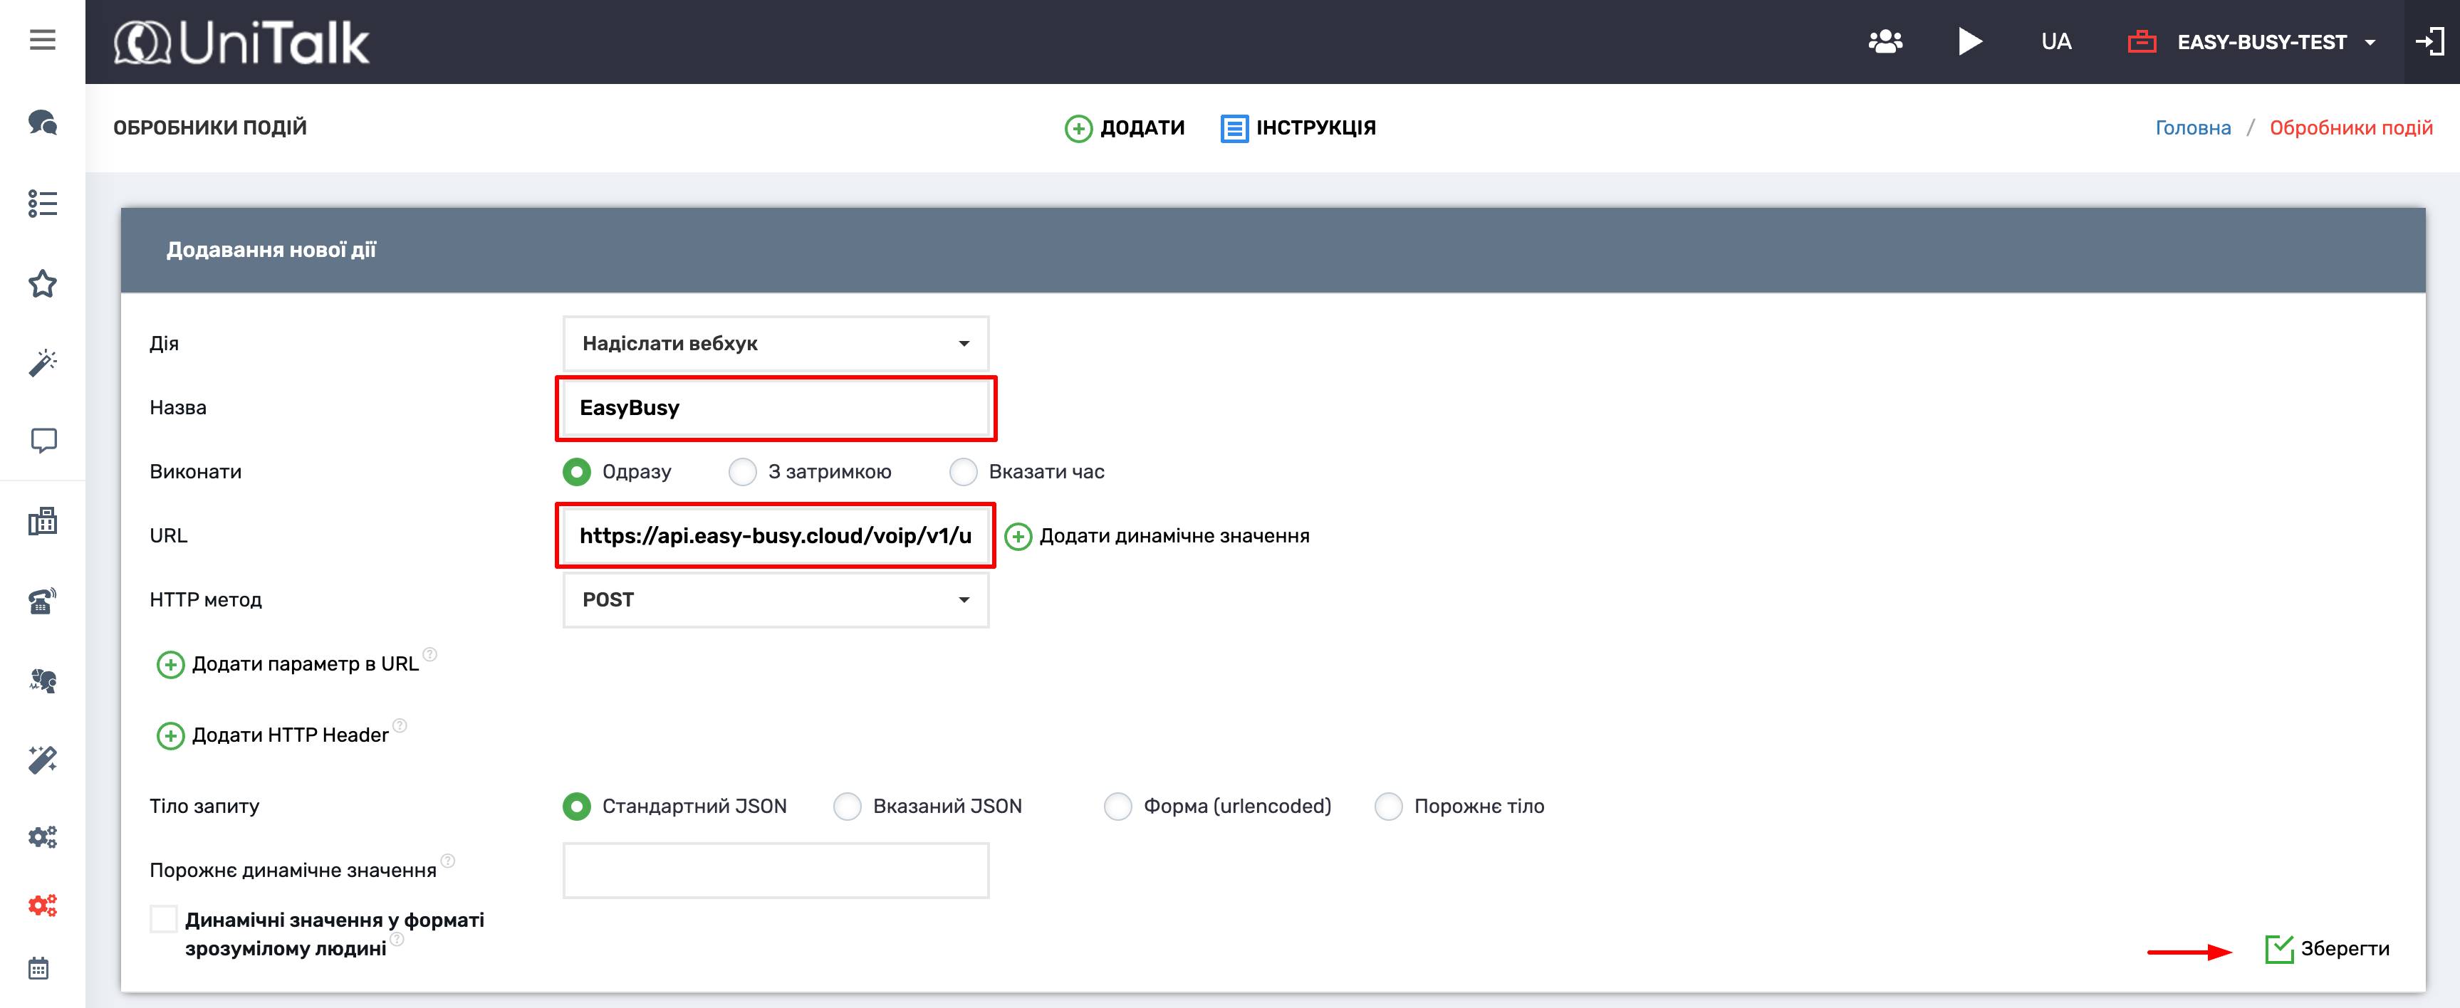Expand the 'Надіслати вебхук' action dropdown
The width and height of the screenshot is (2460, 1008).
pos(776,344)
